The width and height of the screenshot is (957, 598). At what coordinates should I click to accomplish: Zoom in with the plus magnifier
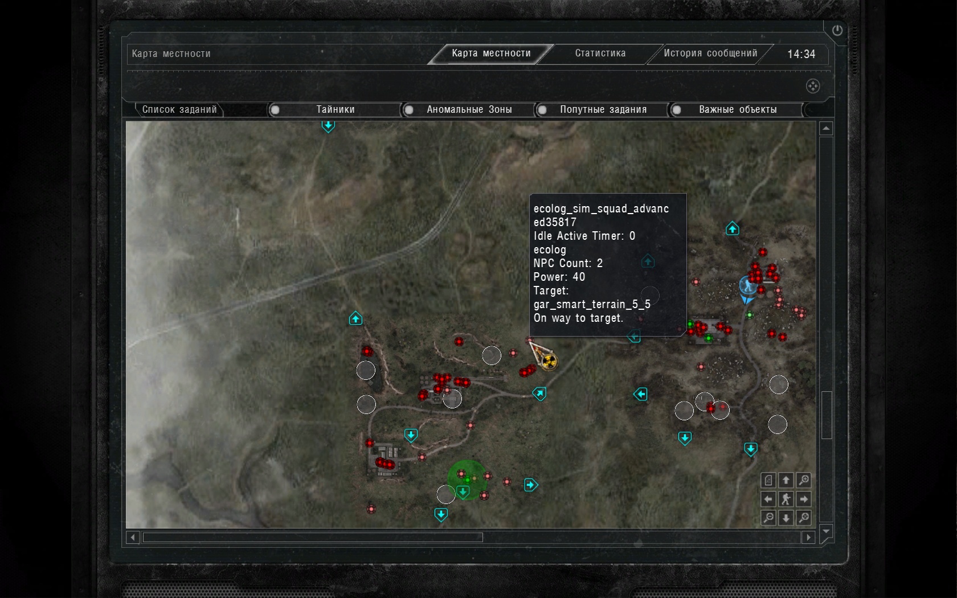click(x=804, y=480)
